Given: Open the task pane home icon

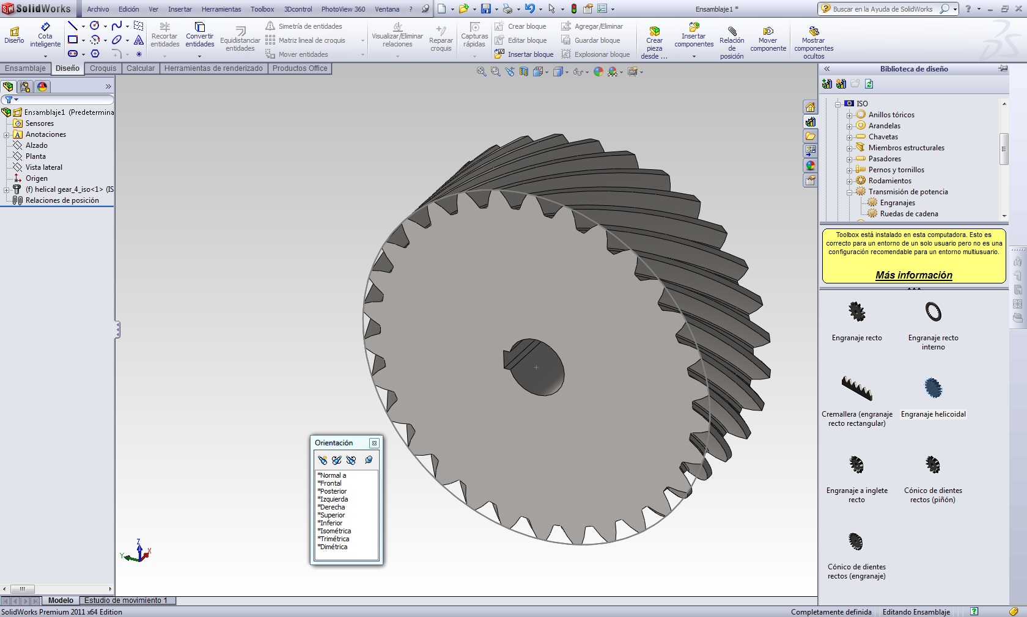Looking at the screenshot, I should [810, 108].
